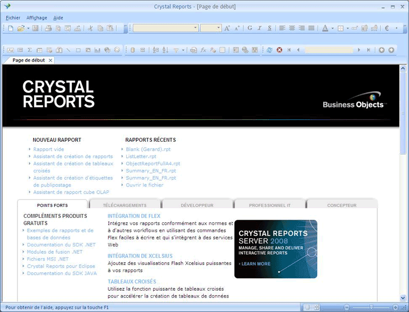Go to first page button
This screenshot has height=312, width=409.
coord(289,50)
